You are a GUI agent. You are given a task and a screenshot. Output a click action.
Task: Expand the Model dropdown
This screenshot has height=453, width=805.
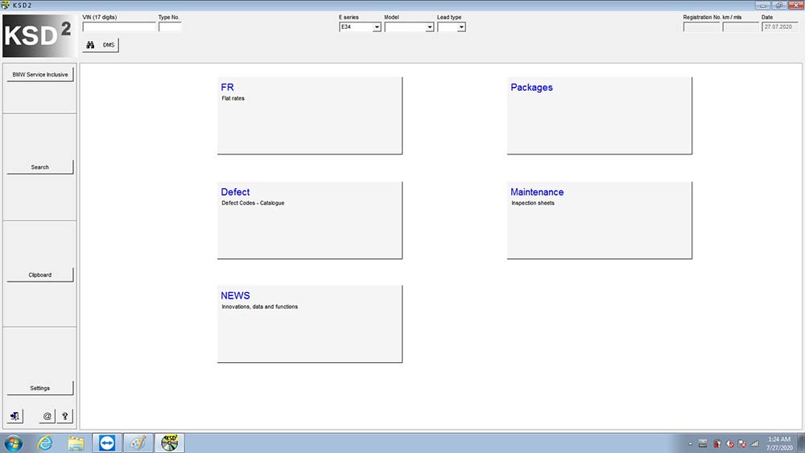430,27
